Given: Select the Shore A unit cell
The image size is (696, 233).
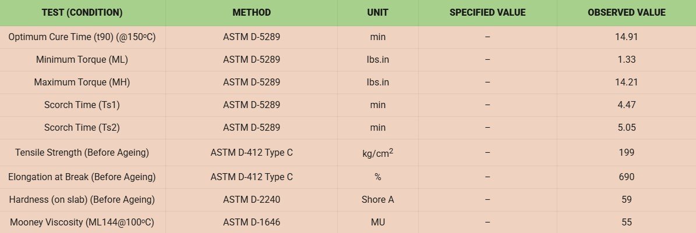Looking at the screenshot, I should (x=378, y=200).
